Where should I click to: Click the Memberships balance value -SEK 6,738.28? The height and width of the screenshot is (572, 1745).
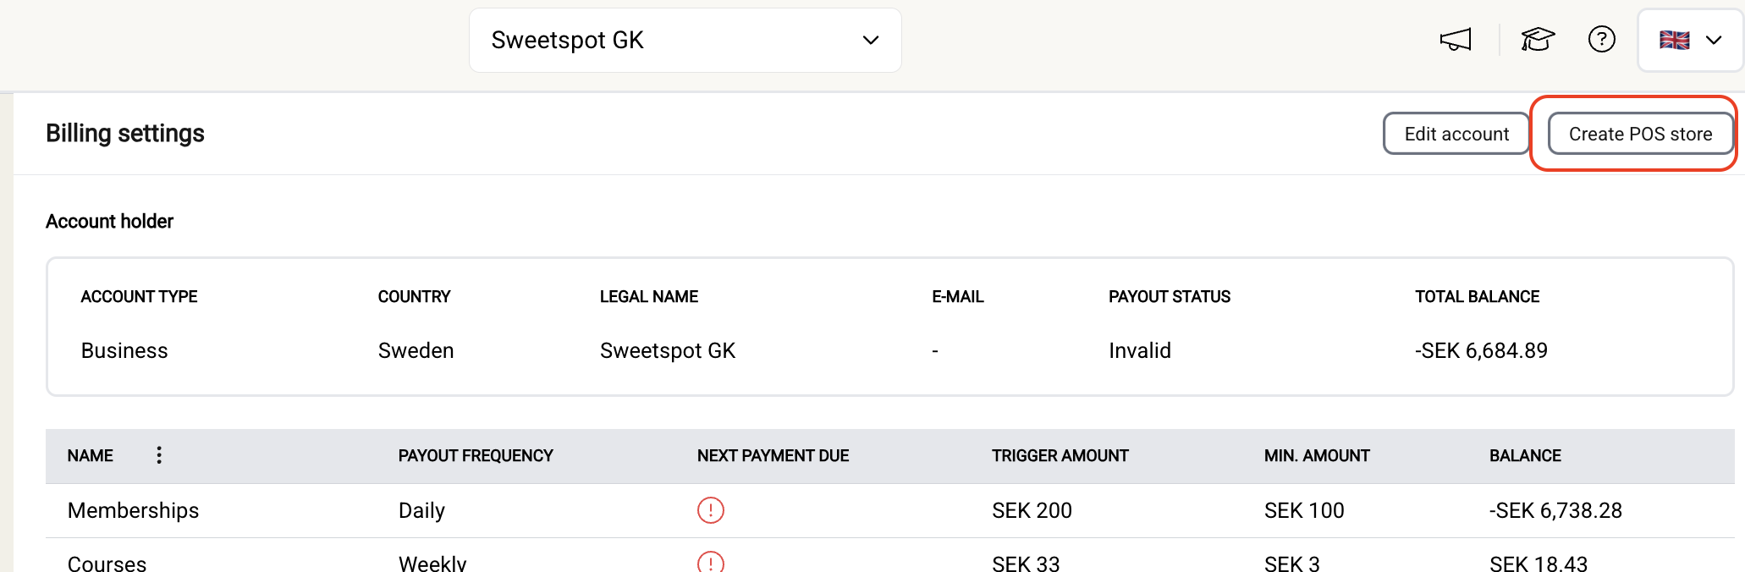tap(1555, 510)
